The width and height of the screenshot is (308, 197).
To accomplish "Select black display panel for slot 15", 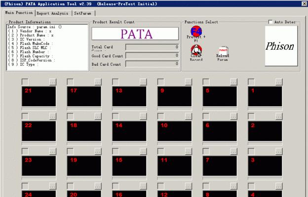I will click(x=129, y=166).
